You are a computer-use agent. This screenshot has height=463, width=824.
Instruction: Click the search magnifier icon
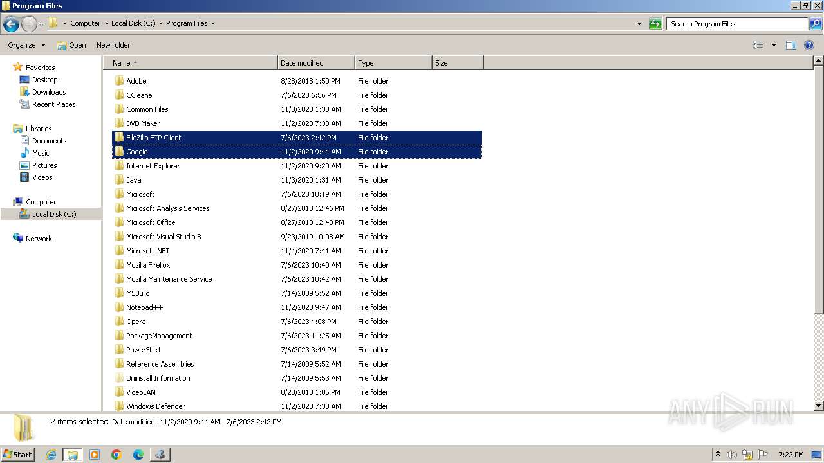click(x=815, y=24)
